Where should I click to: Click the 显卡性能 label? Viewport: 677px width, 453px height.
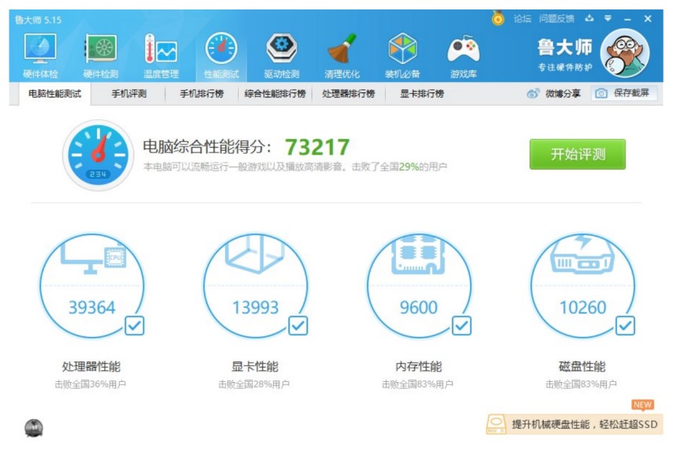click(255, 367)
